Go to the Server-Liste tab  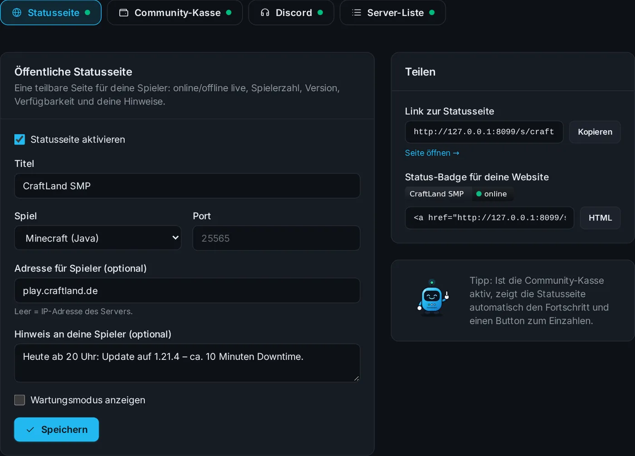pos(393,13)
